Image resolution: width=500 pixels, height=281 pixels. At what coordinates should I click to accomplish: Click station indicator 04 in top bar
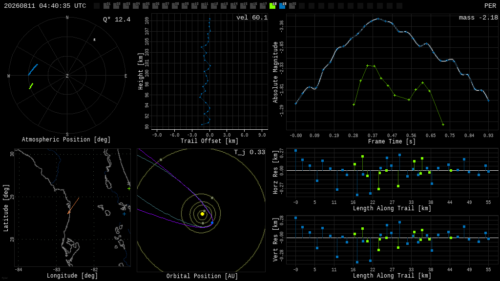pyautogui.click(x=136, y=6)
